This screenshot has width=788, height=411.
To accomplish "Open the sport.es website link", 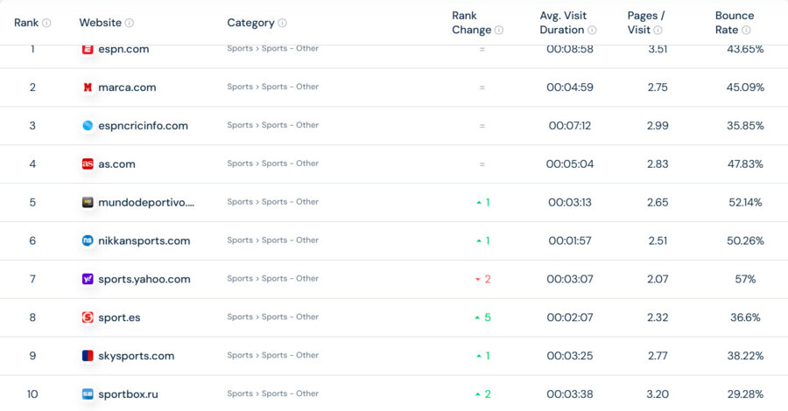I will [119, 317].
